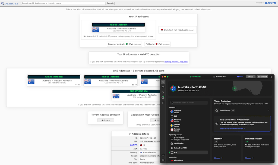Select highlighted P2P under Specialty Servers

(188, 152)
